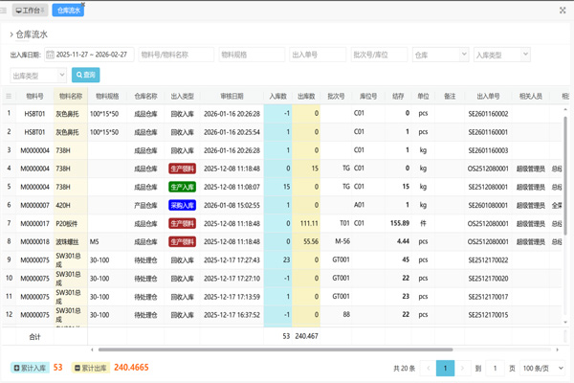
Task: Sort by 物料号 column header
Action: click(34, 96)
